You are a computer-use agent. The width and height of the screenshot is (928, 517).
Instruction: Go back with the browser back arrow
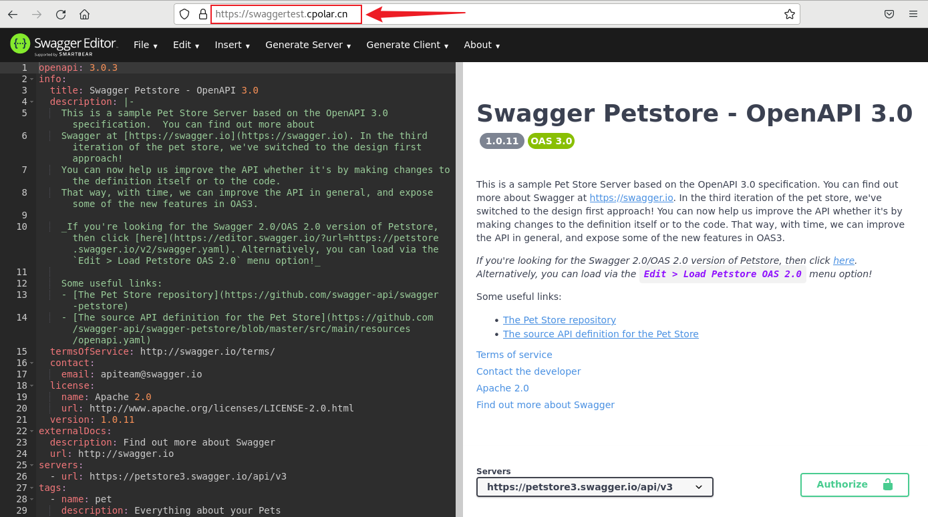click(13, 14)
